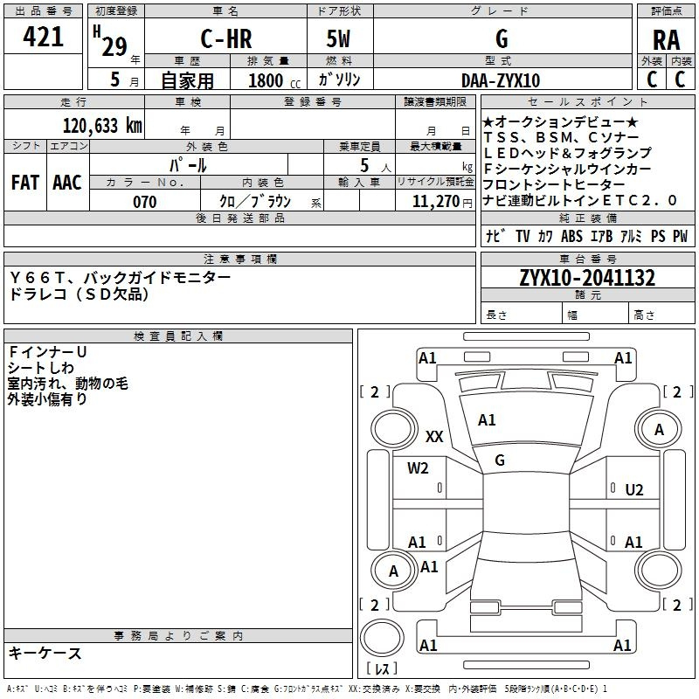Click the overall evaluation score RA
699x699 pixels.
[666, 40]
